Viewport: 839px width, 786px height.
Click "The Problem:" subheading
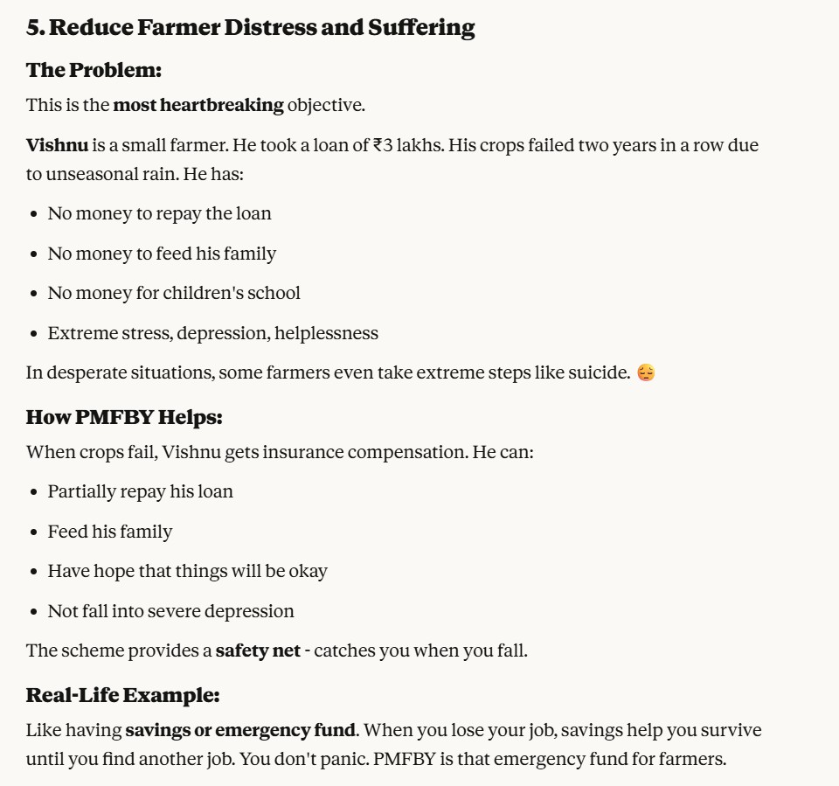click(x=94, y=70)
